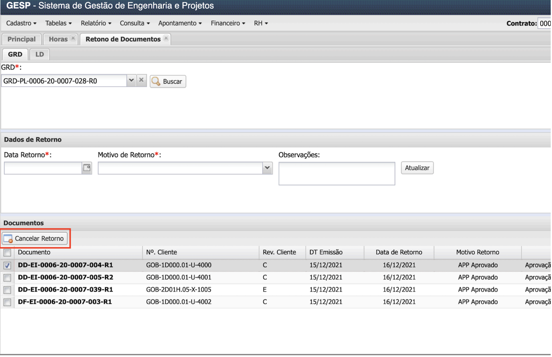Sort by the Data de Retorno column header

[x=399, y=252]
